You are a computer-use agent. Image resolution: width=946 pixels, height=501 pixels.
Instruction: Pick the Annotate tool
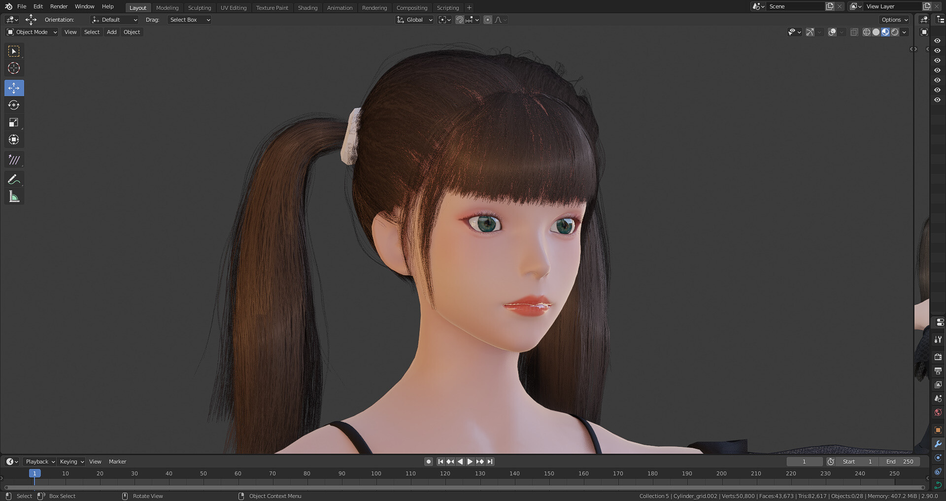[x=14, y=179]
